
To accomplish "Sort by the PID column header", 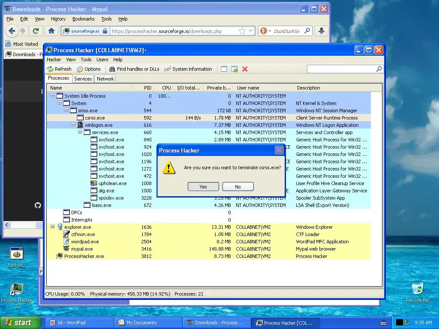I will [143, 88].
